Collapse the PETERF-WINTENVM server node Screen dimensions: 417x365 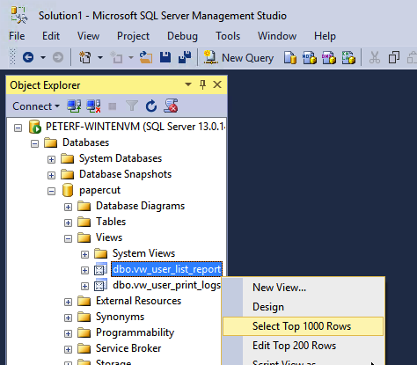18,128
